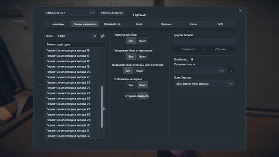Switch to the Панель управления tab
This screenshot has width=279, height=157.
pyautogui.click(x=85, y=24)
